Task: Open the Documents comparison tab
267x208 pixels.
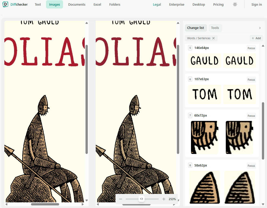Action: click(77, 4)
